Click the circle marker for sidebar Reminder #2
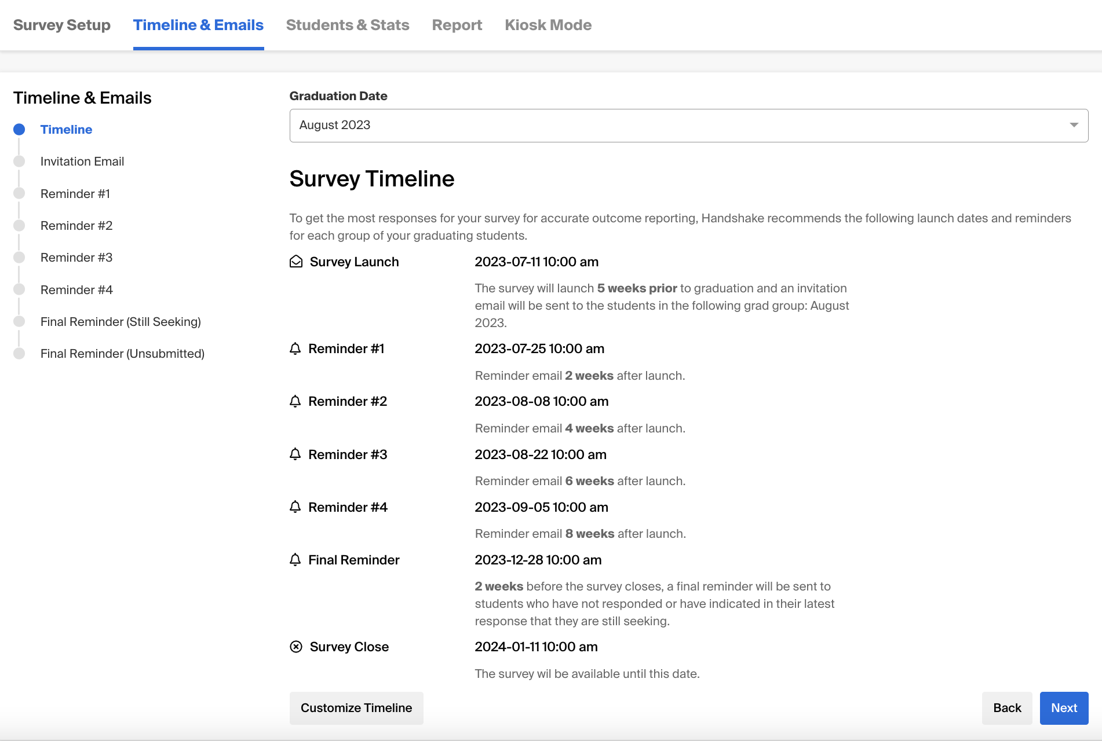This screenshot has height=741, width=1102. pos(19,225)
